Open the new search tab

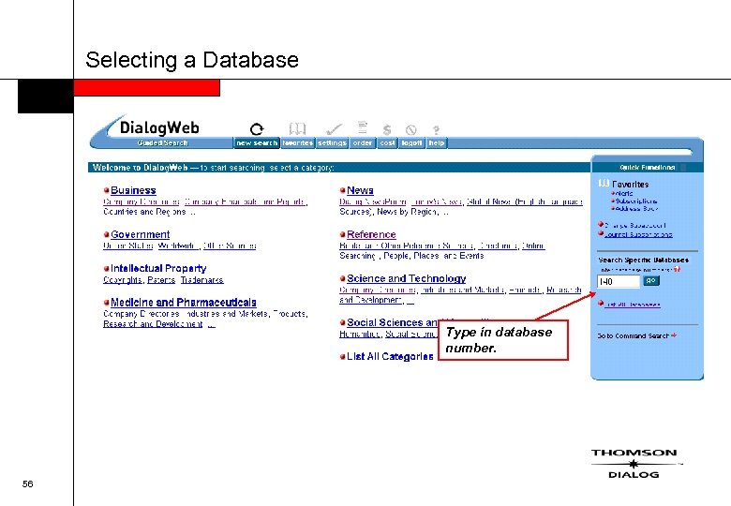point(257,143)
